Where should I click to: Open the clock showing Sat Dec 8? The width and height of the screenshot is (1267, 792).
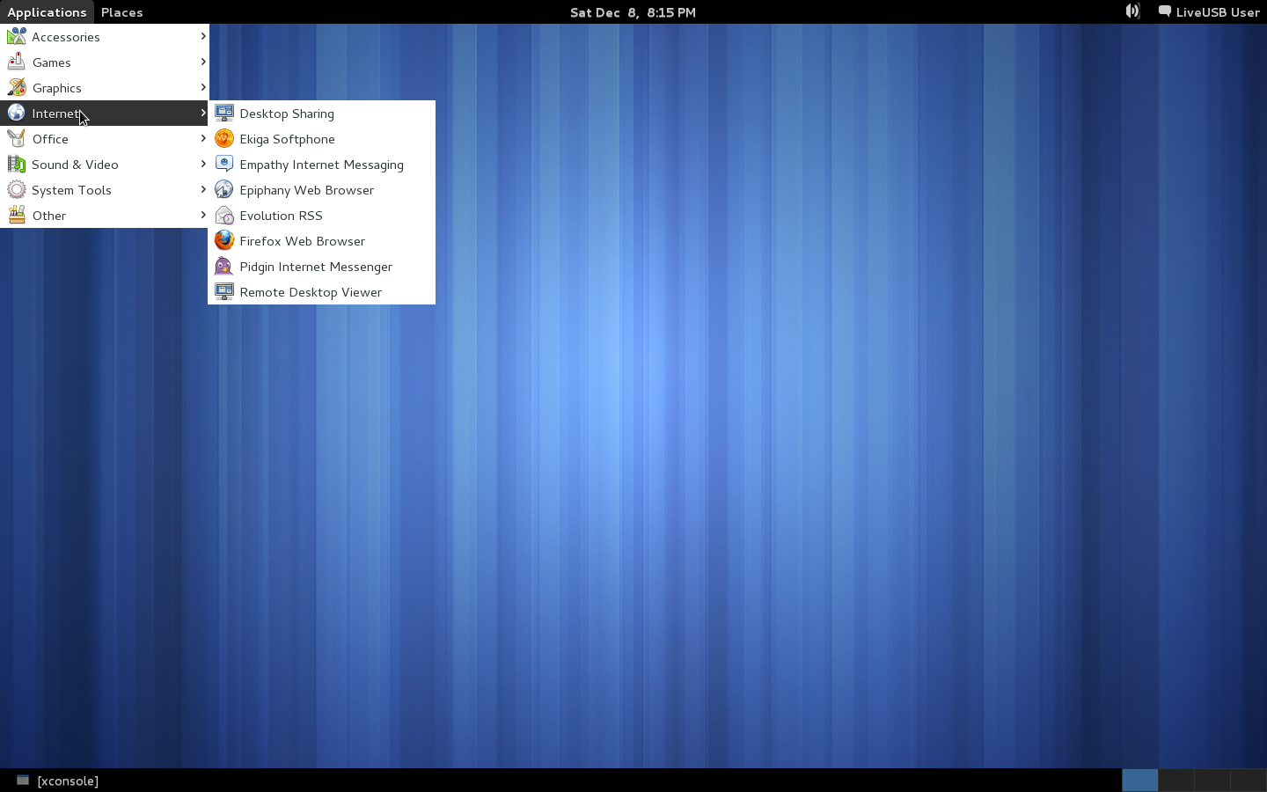(x=633, y=12)
